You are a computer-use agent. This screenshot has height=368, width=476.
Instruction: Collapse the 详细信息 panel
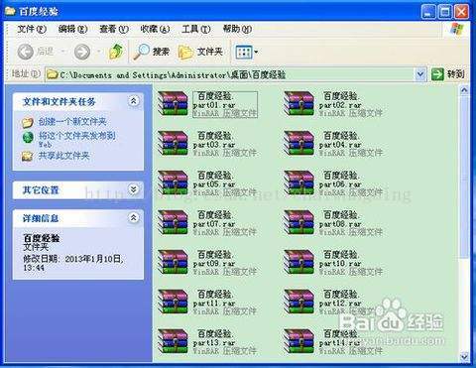pyautogui.click(x=133, y=217)
